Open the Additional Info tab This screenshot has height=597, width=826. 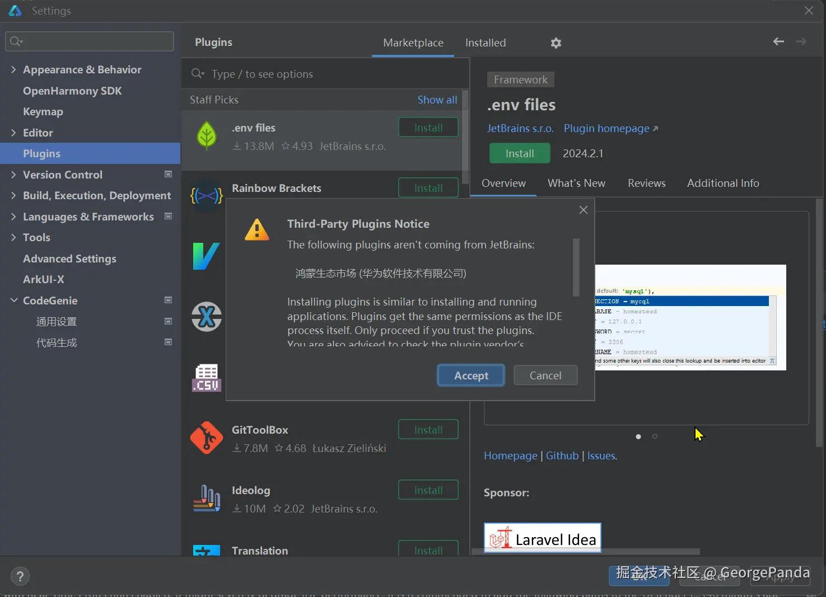click(723, 184)
